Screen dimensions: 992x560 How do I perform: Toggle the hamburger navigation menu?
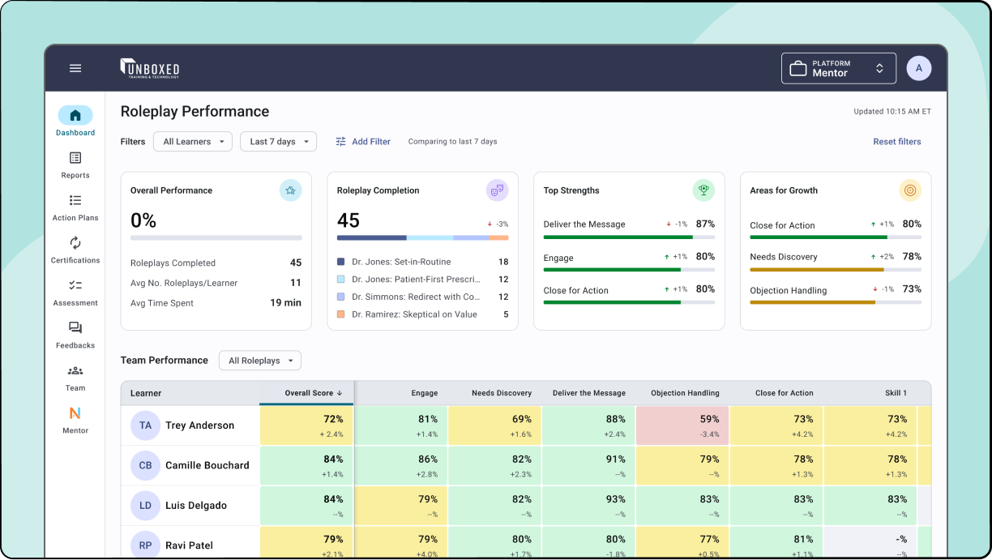coord(75,68)
